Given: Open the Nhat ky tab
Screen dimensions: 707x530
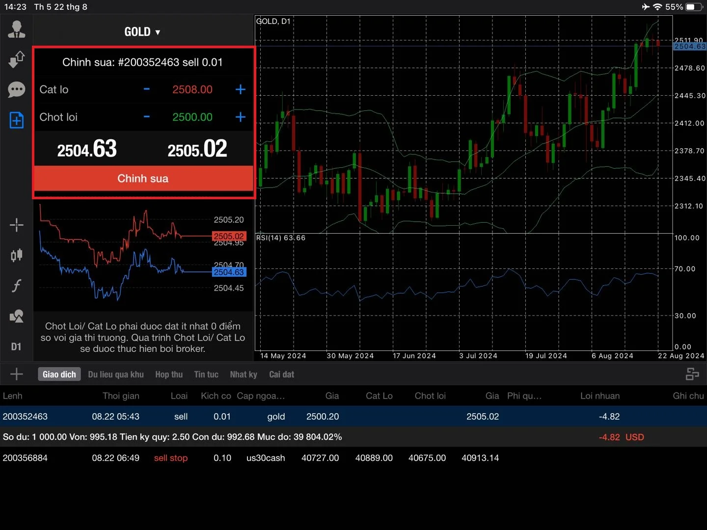Looking at the screenshot, I should [244, 374].
